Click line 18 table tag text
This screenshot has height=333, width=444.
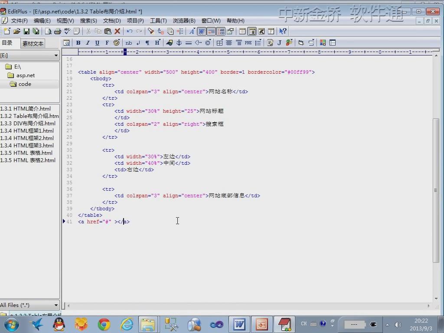click(x=196, y=72)
